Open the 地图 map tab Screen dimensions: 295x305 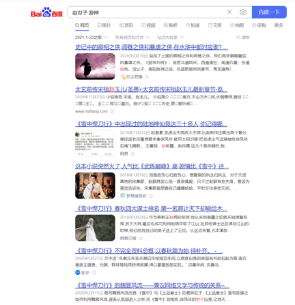237,25
